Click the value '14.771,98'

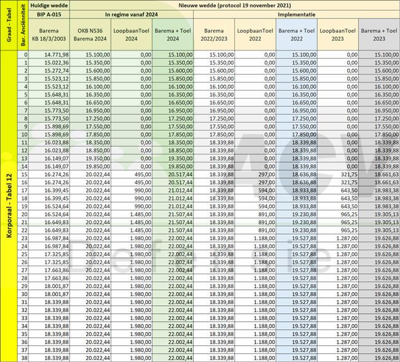(x=57, y=55)
